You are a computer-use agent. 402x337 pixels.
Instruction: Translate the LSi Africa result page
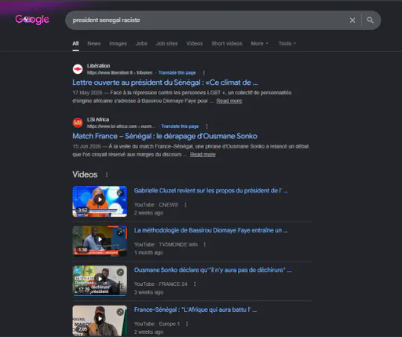(180, 126)
